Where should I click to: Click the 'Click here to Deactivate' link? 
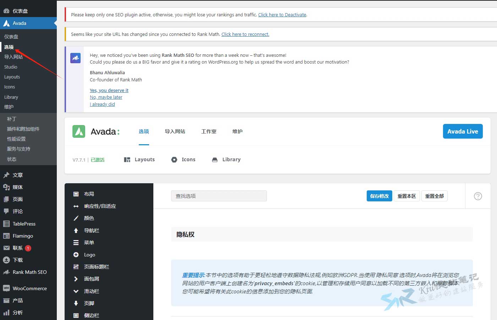(x=282, y=15)
